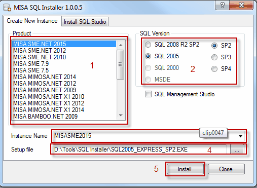Enable the SQL Management Studio checkbox
The height and width of the screenshot is (188, 257).
click(x=148, y=94)
